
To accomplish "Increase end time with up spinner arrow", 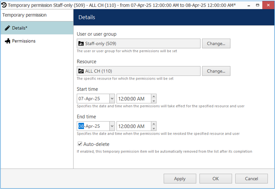I will click(x=154, y=124).
